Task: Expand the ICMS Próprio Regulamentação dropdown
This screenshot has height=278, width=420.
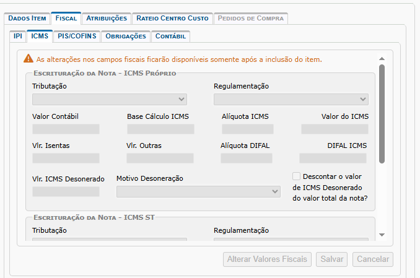Action: click(x=291, y=99)
